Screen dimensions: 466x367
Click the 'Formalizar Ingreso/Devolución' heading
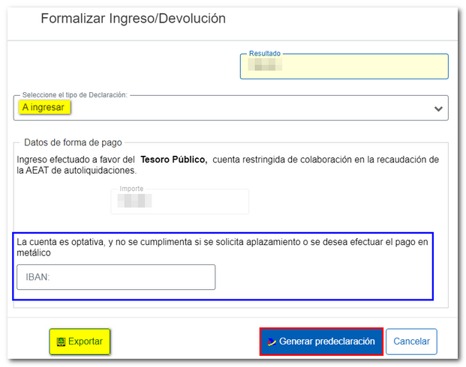coord(133,18)
